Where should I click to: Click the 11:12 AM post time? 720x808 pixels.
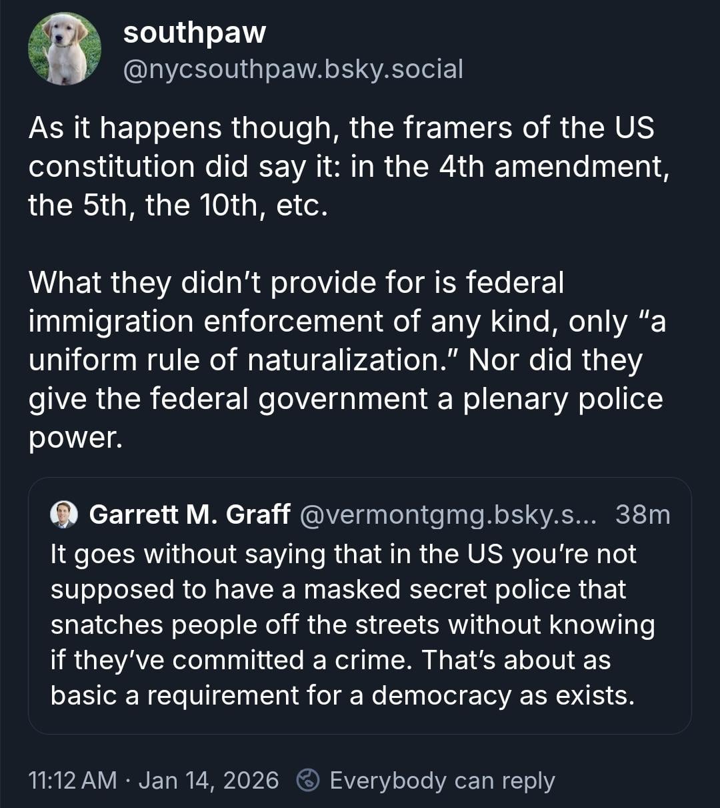(73, 780)
